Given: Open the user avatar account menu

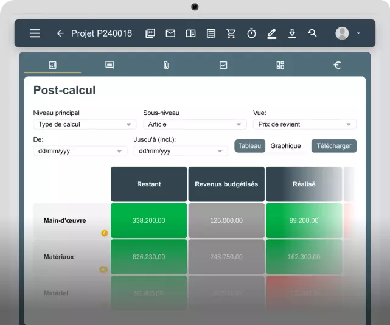Looking at the screenshot, I should click(x=348, y=33).
